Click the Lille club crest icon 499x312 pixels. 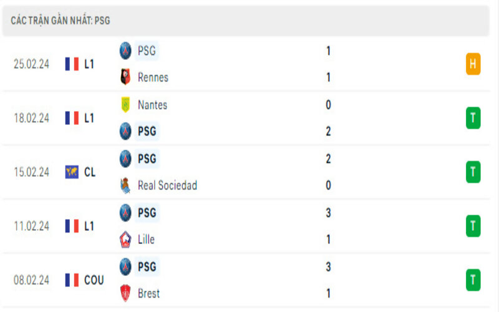[126, 239]
